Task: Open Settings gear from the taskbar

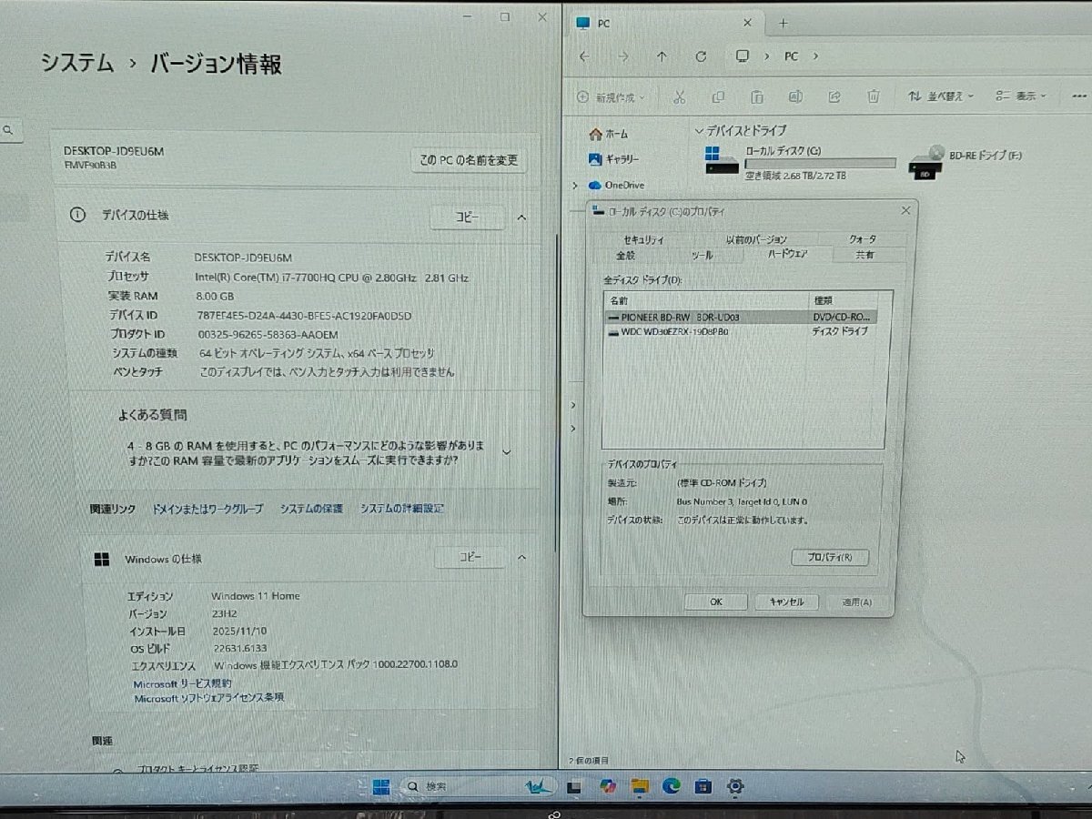Action: point(735,786)
